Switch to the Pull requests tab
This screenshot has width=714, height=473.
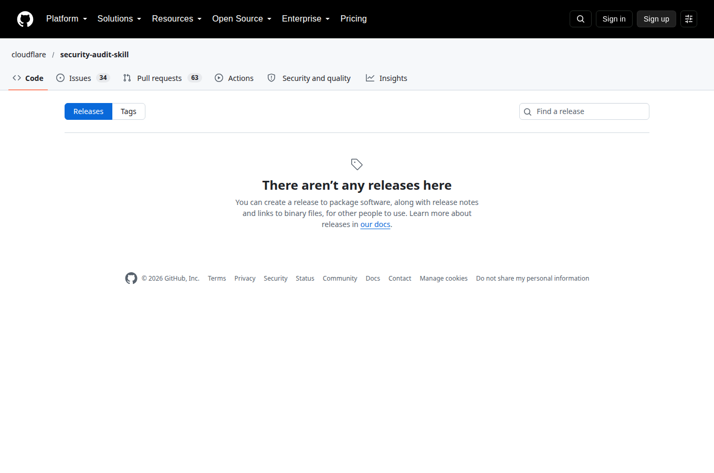point(162,78)
